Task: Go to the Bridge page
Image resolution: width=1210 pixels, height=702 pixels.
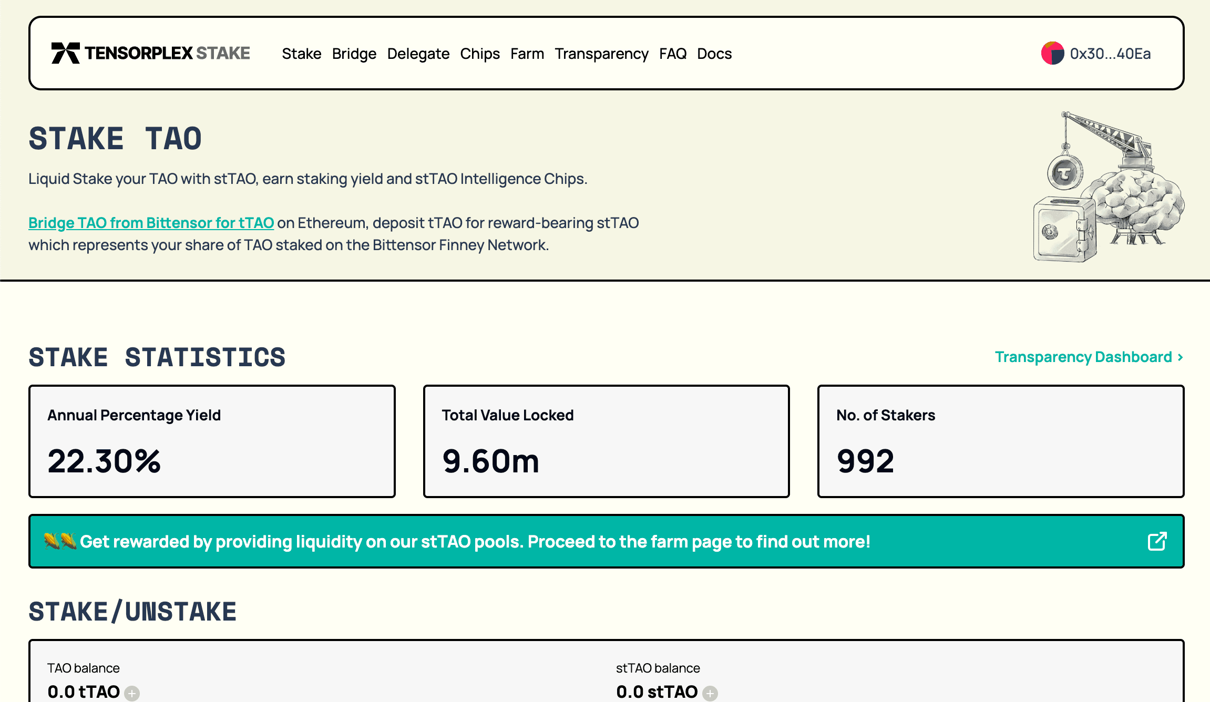Action: tap(354, 54)
